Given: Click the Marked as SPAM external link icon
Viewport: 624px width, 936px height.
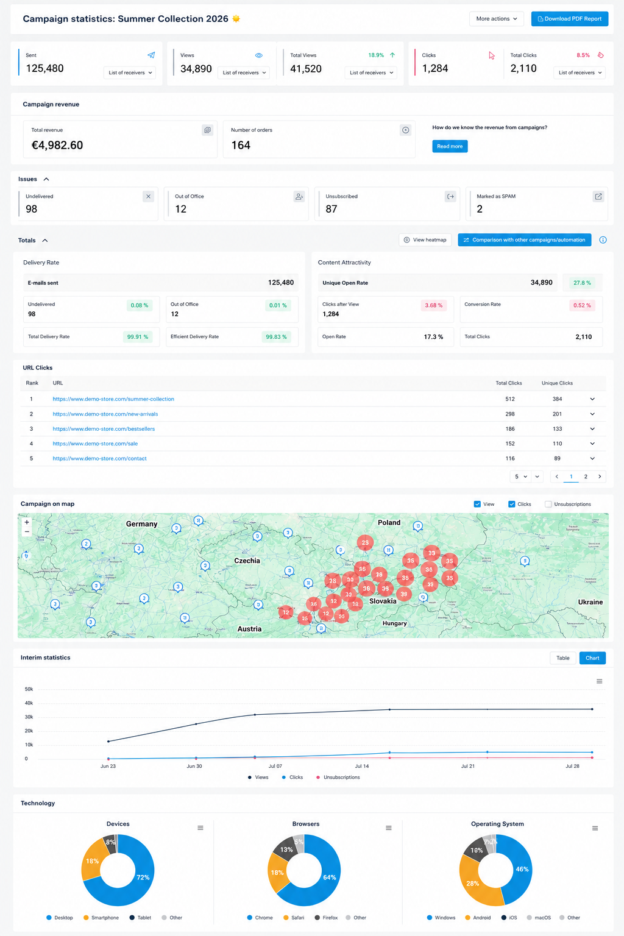Looking at the screenshot, I should click(598, 196).
